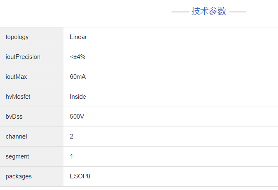Select the channel label
Viewport: 278px width, 190px height.
tap(16, 136)
